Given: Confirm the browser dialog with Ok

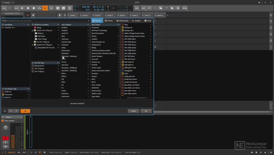Looking at the screenshot, I should click(146, 111).
